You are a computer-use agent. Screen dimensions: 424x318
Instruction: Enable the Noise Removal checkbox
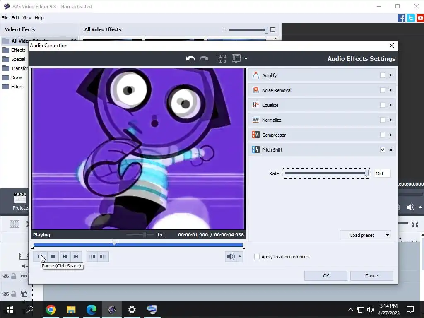click(x=383, y=90)
